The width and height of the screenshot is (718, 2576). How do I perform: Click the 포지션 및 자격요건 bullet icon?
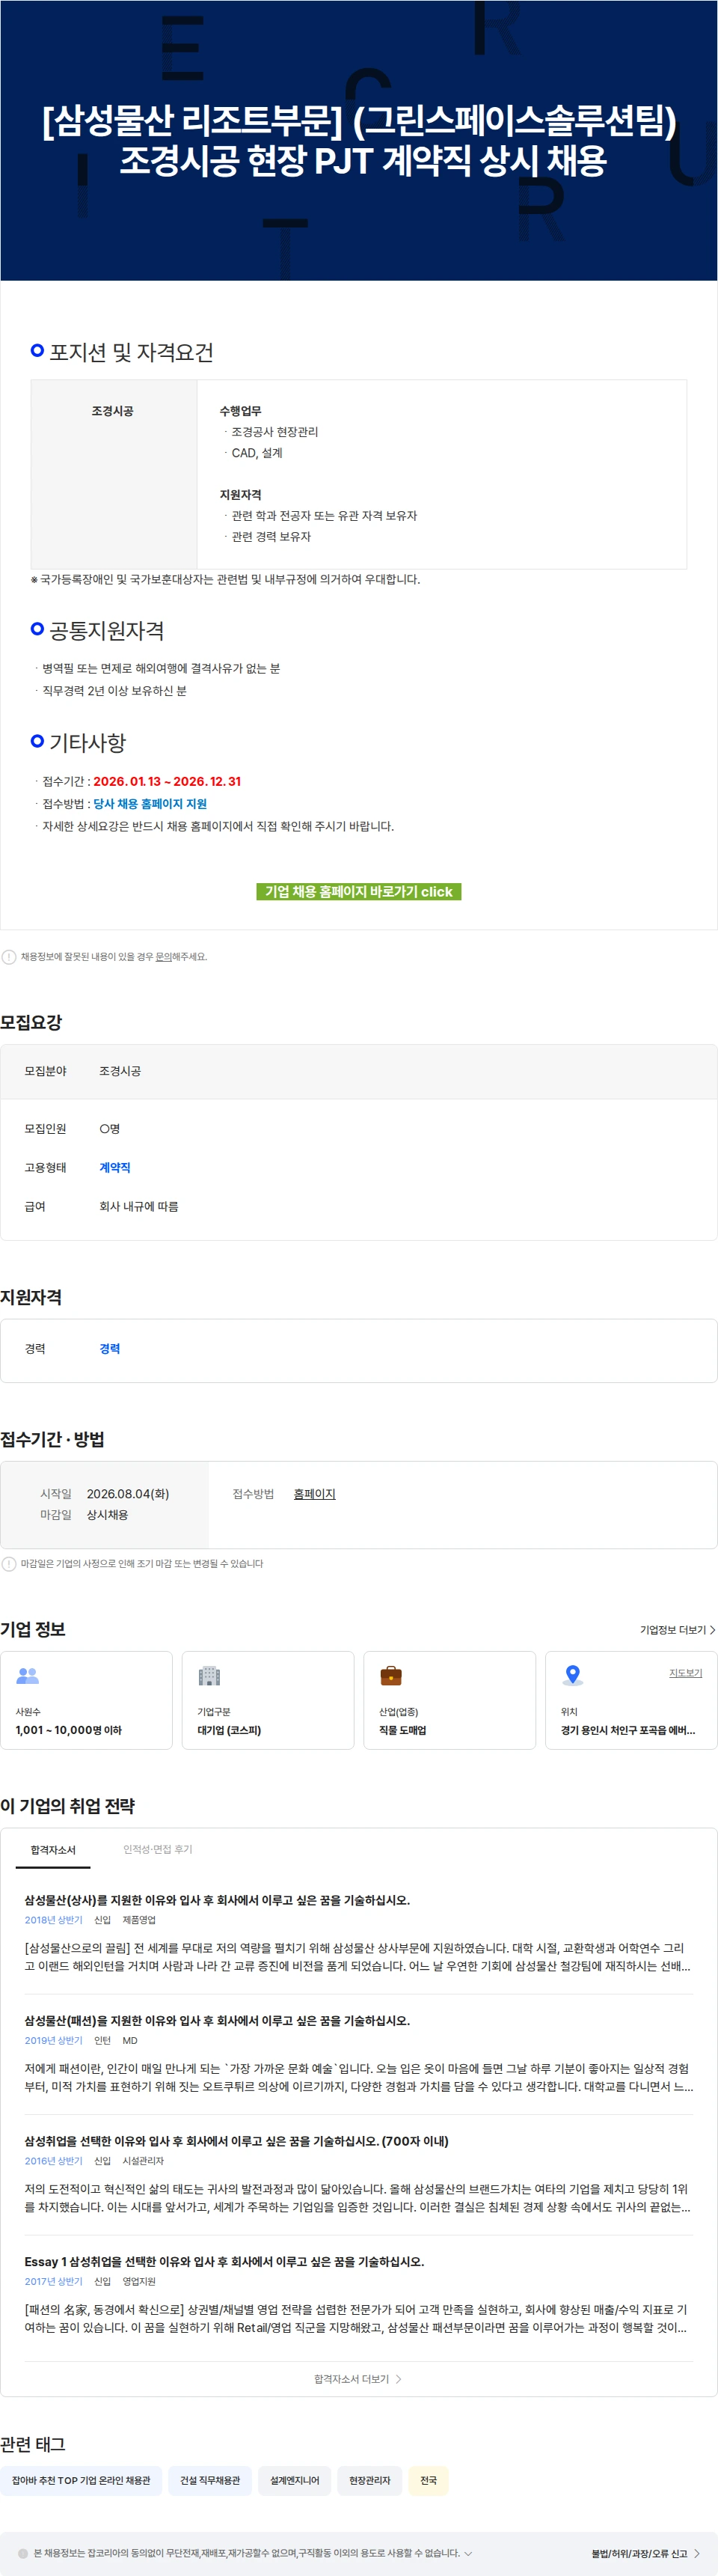(x=37, y=350)
